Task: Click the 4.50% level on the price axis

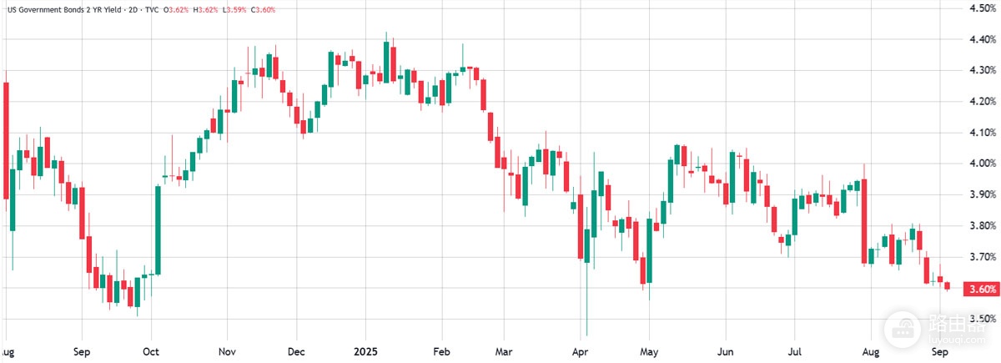Action: tap(980, 8)
